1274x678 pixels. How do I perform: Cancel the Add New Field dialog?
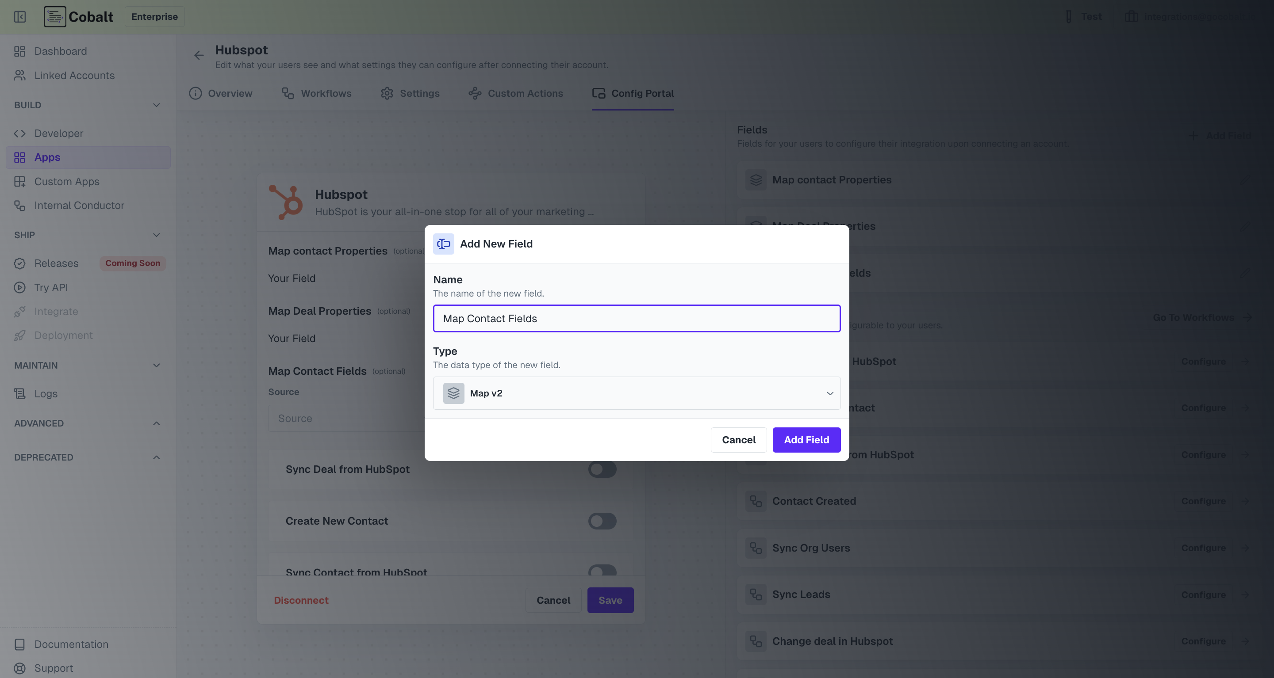tap(738, 440)
